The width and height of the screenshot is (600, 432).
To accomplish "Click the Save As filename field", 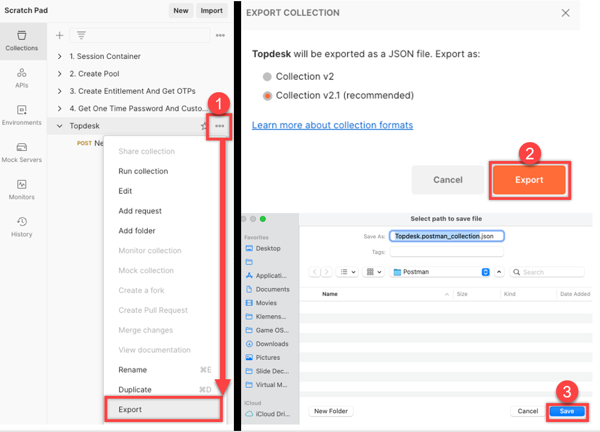I will [x=446, y=235].
